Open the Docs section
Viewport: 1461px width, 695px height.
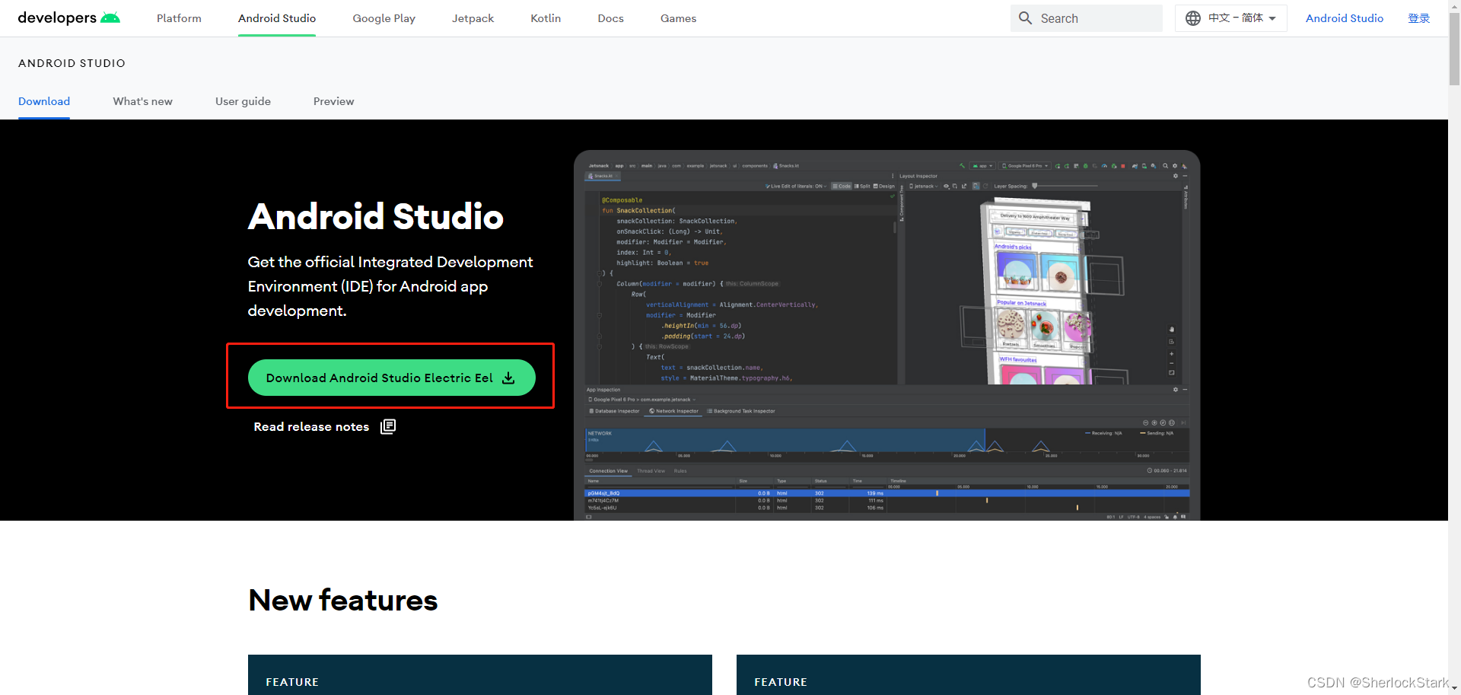610,18
